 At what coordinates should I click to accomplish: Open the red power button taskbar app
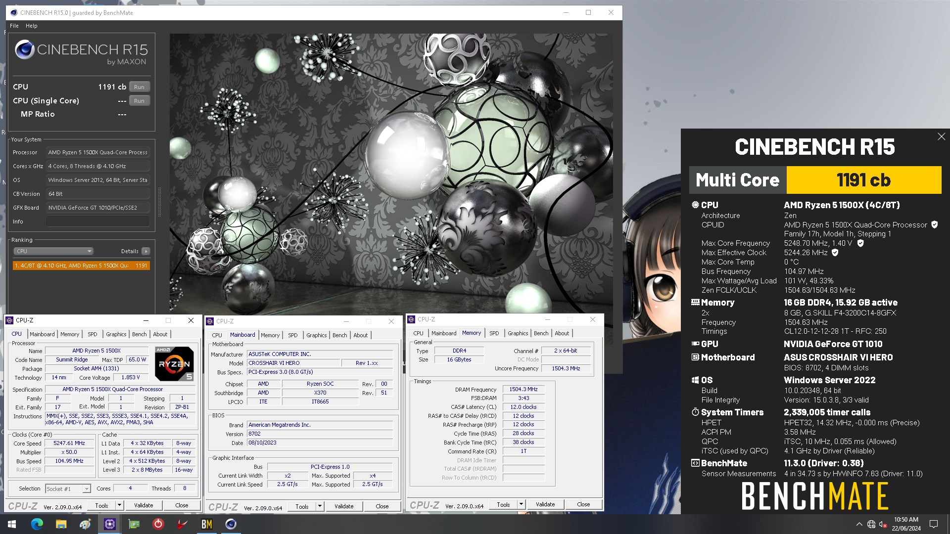click(158, 524)
